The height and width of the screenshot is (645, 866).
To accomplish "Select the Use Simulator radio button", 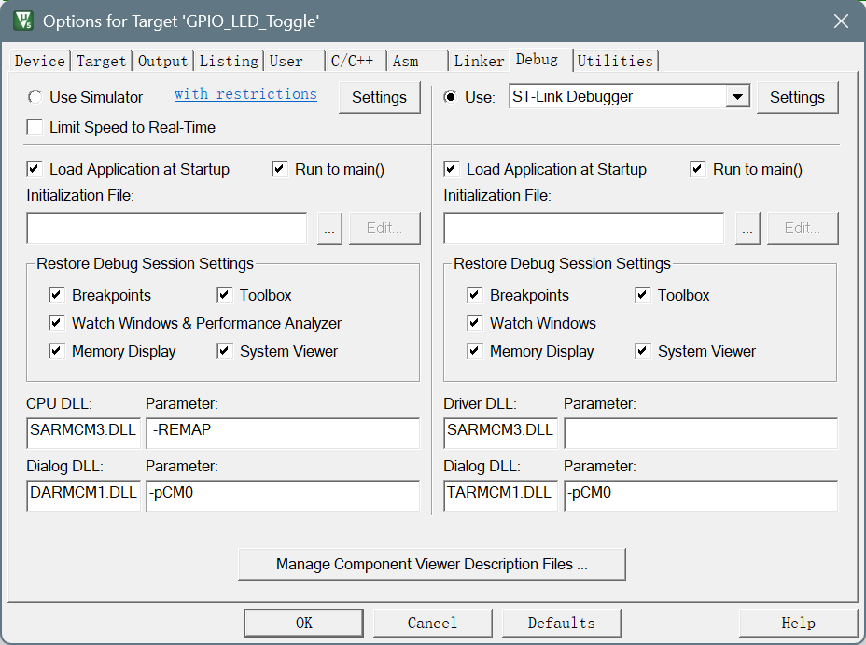I will 35,97.
